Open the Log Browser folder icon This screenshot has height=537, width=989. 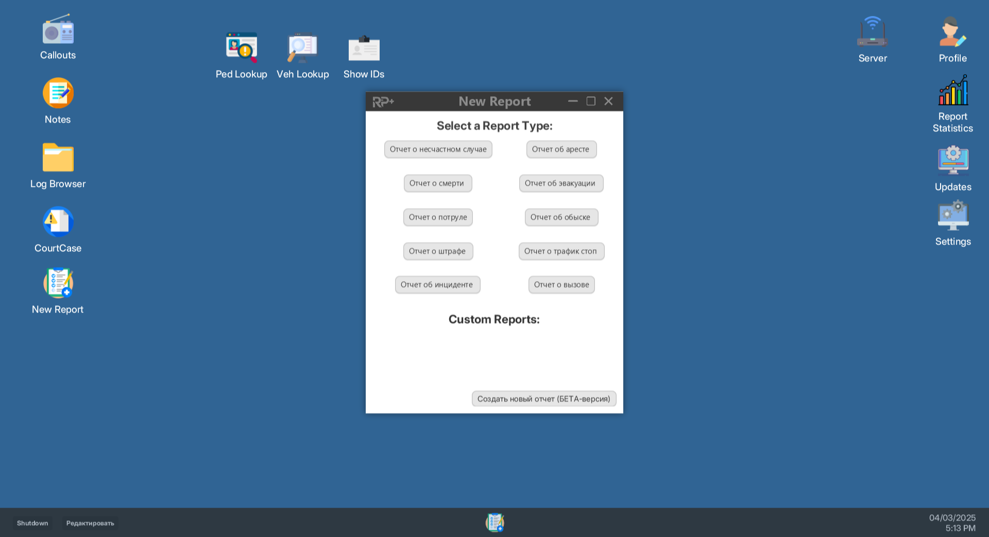[58, 158]
